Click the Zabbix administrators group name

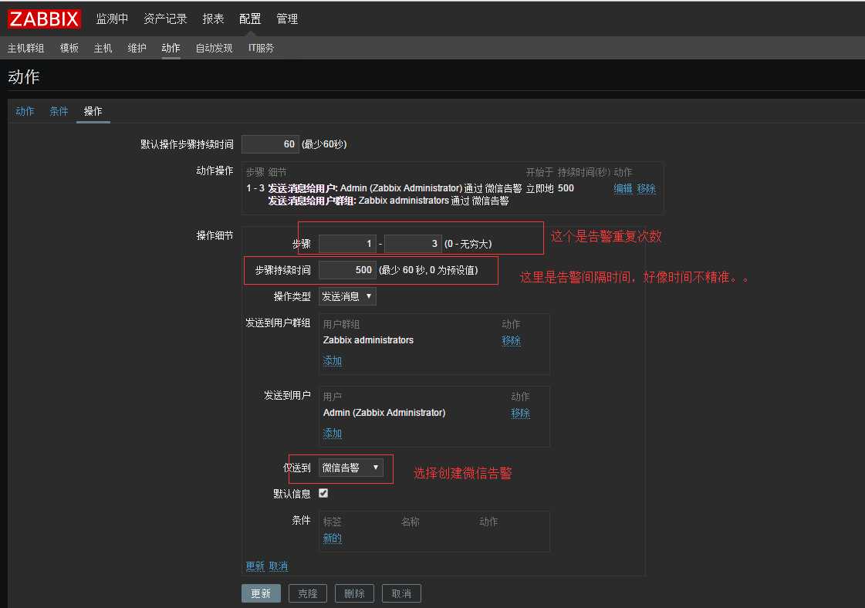tap(368, 339)
